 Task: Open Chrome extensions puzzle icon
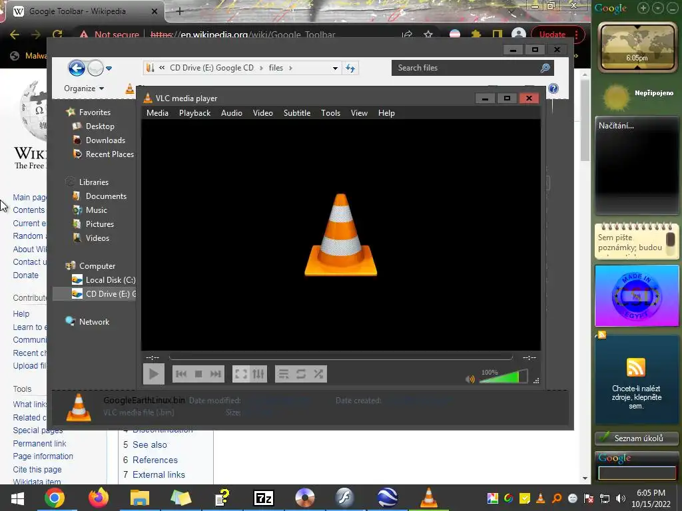pos(476,35)
